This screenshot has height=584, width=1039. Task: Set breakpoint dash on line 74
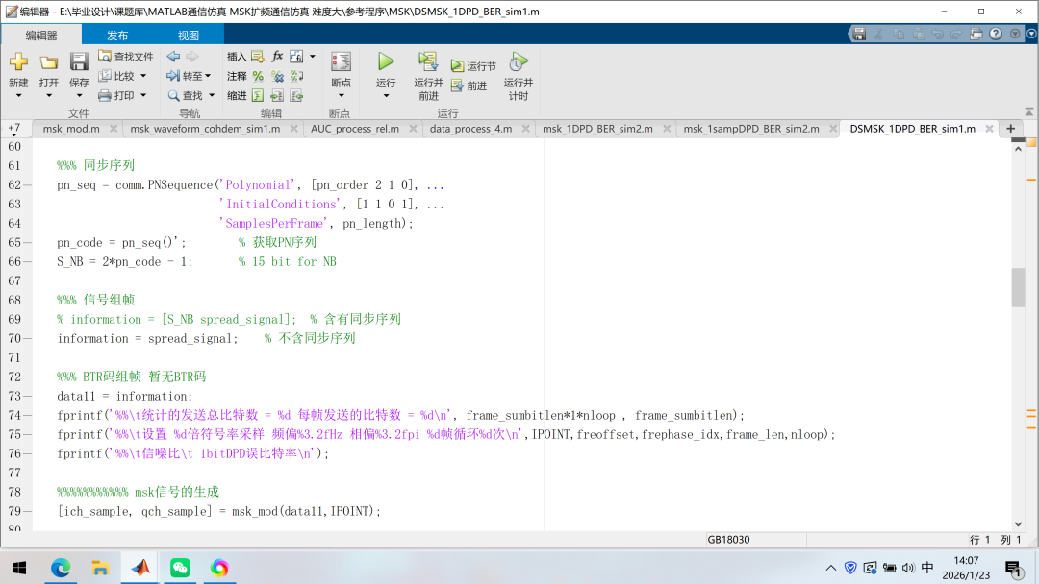[x=27, y=415]
